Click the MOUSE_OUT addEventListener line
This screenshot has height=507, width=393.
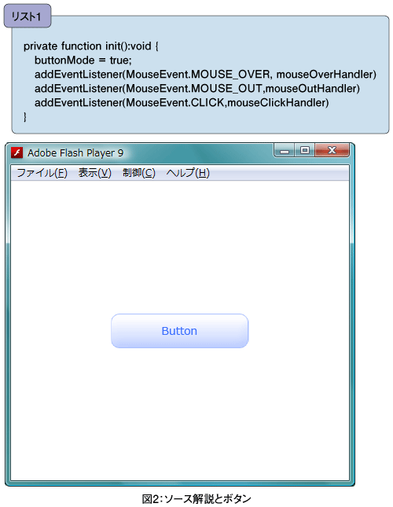click(x=197, y=88)
